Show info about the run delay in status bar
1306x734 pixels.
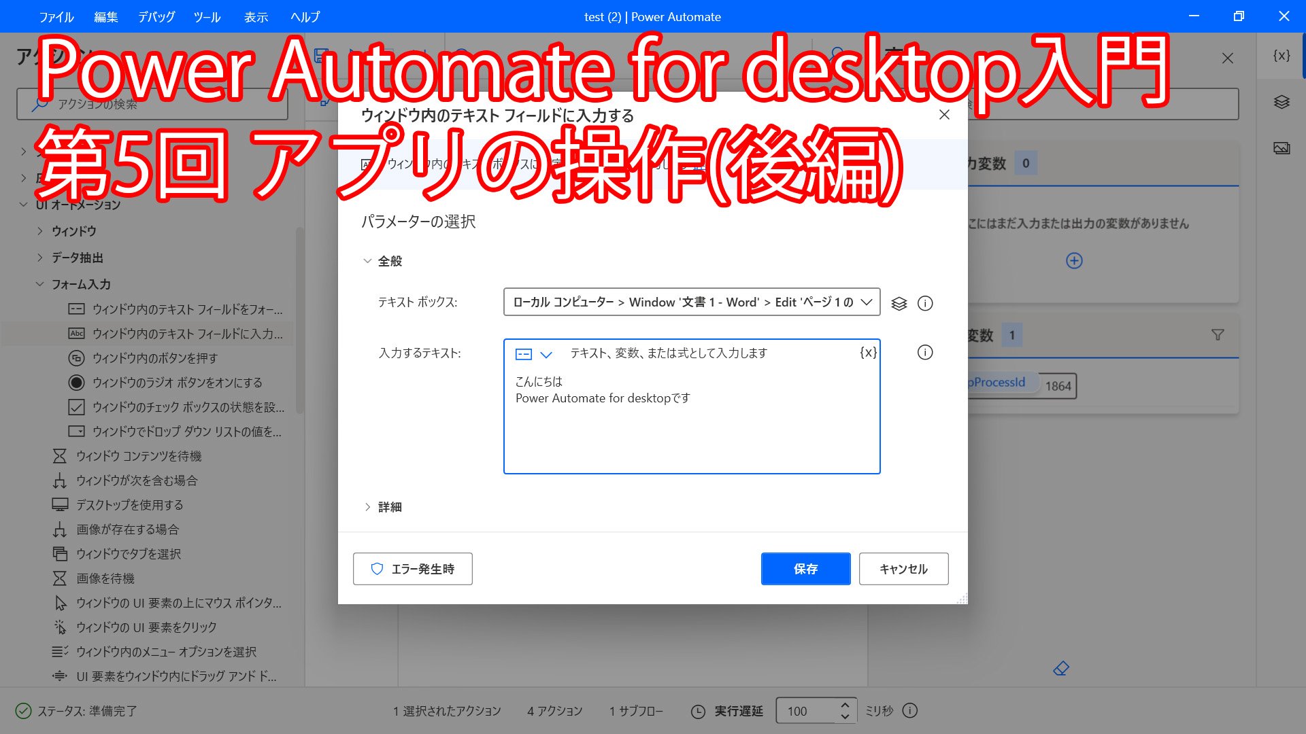coord(909,710)
